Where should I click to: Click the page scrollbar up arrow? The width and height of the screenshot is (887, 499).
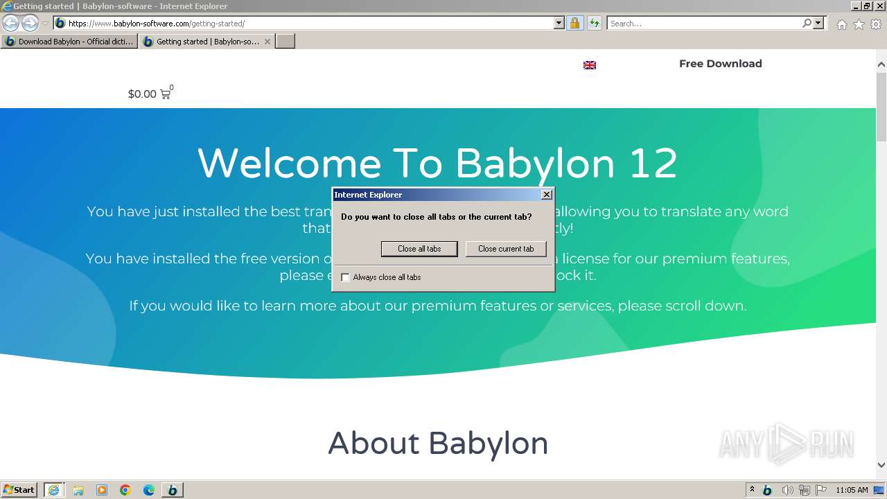(x=881, y=64)
